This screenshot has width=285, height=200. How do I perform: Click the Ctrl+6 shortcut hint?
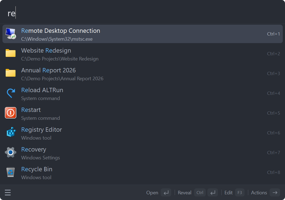273,133
